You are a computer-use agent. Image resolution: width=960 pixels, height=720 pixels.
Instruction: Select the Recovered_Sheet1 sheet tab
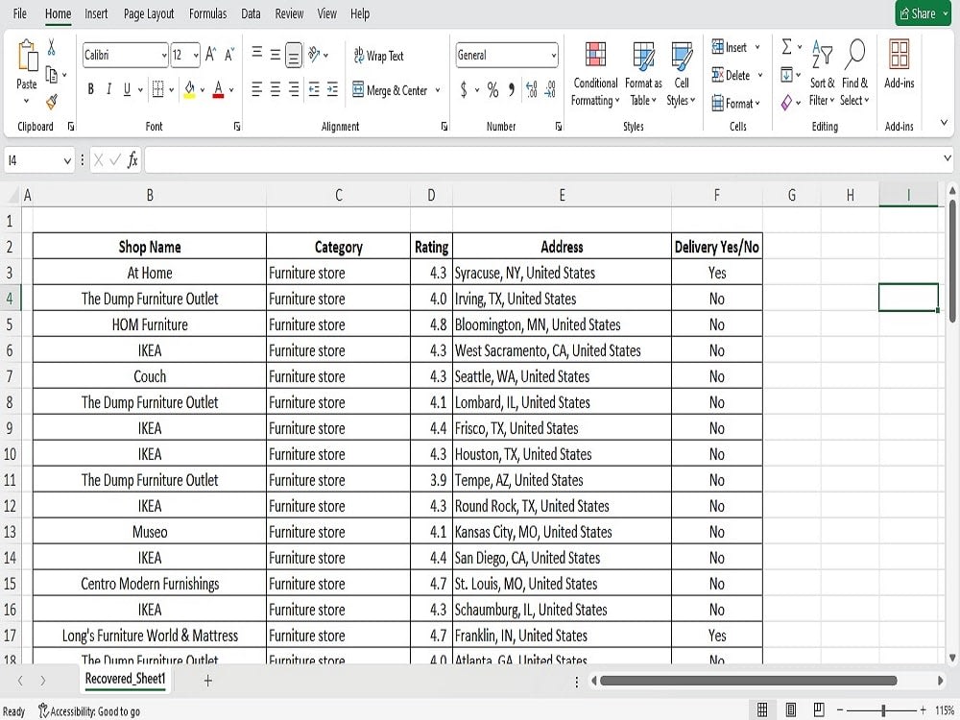click(x=125, y=679)
